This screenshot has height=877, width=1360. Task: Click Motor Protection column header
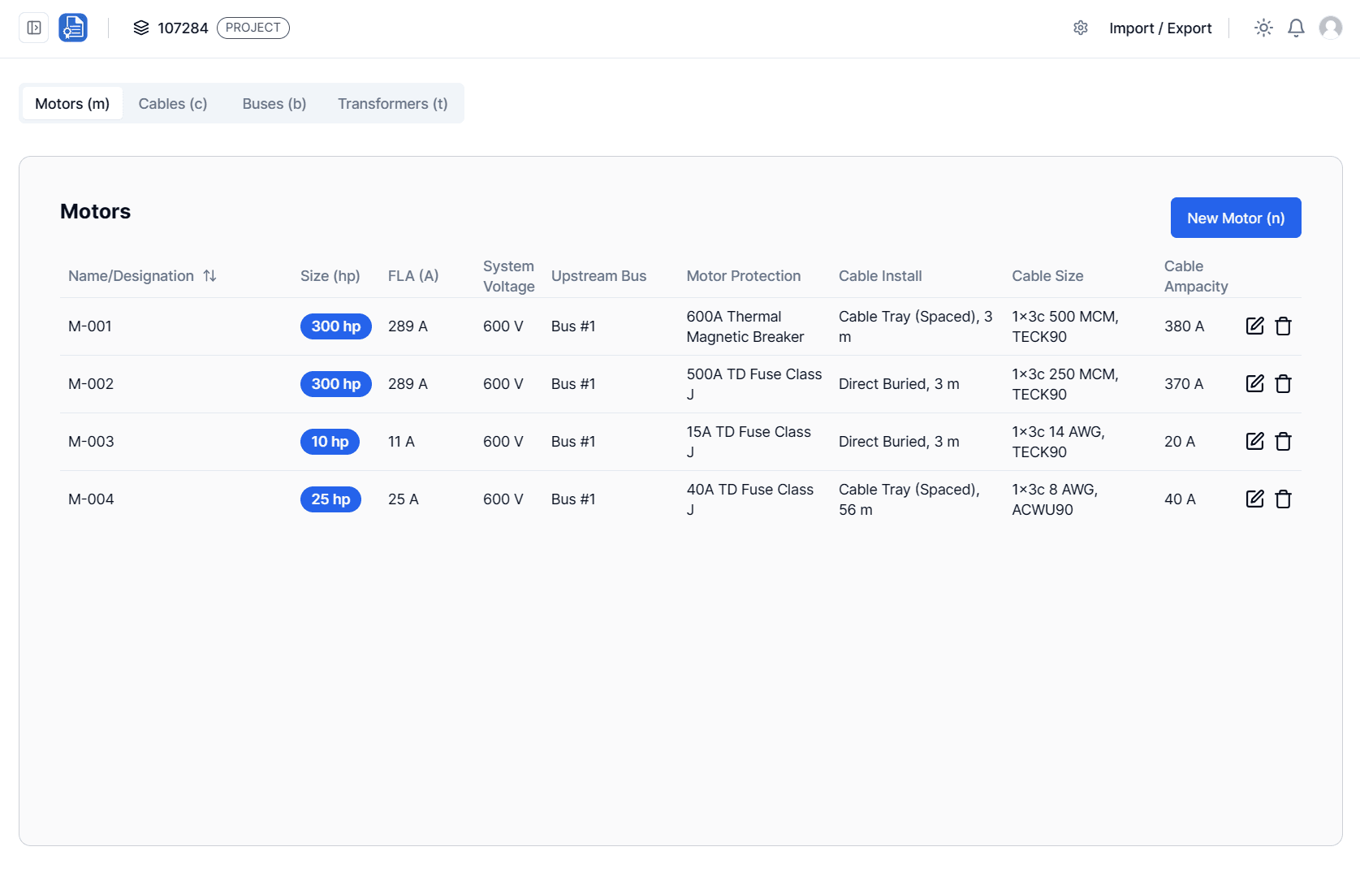tap(744, 276)
